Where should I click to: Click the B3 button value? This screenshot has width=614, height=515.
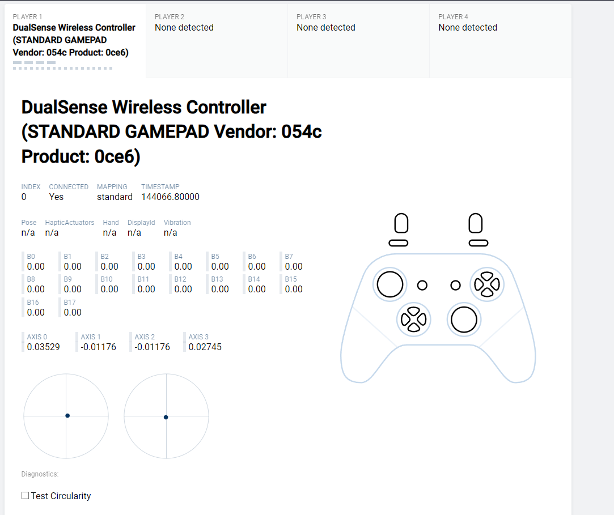pyautogui.click(x=146, y=266)
